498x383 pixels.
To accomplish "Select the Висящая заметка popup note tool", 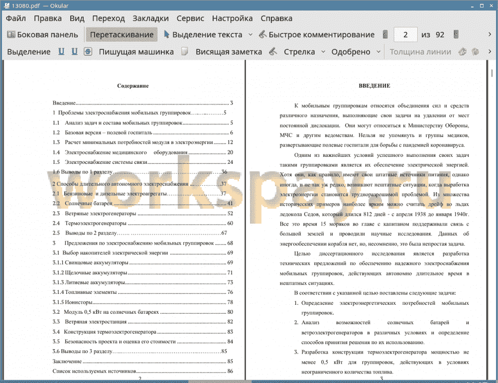I will click(229, 52).
